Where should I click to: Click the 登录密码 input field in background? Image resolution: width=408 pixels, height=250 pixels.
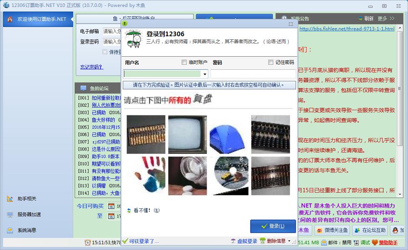point(112,42)
